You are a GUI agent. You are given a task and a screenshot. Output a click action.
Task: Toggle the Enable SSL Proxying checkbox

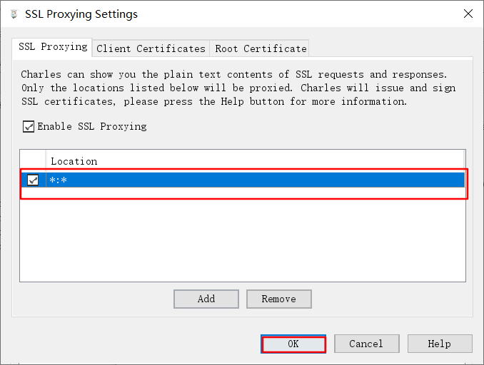click(29, 127)
